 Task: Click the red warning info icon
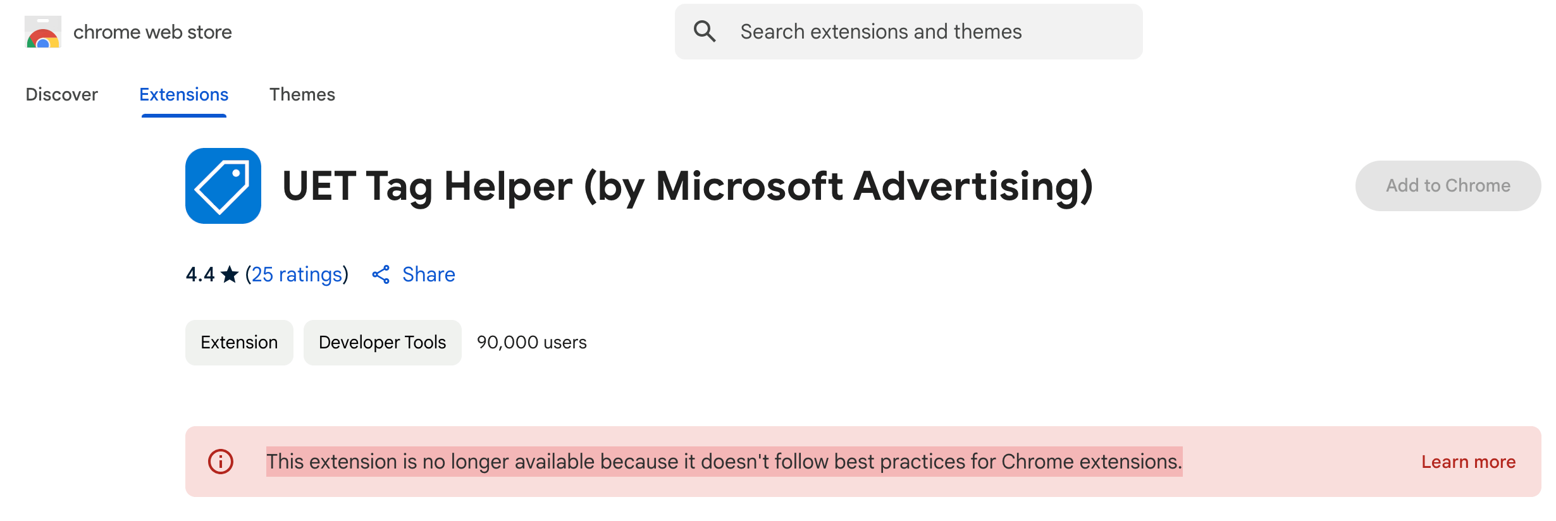coord(219,461)
